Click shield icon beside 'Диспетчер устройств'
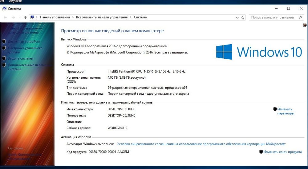The height and width of the screenshot is (169, 308). pos(4,41)
